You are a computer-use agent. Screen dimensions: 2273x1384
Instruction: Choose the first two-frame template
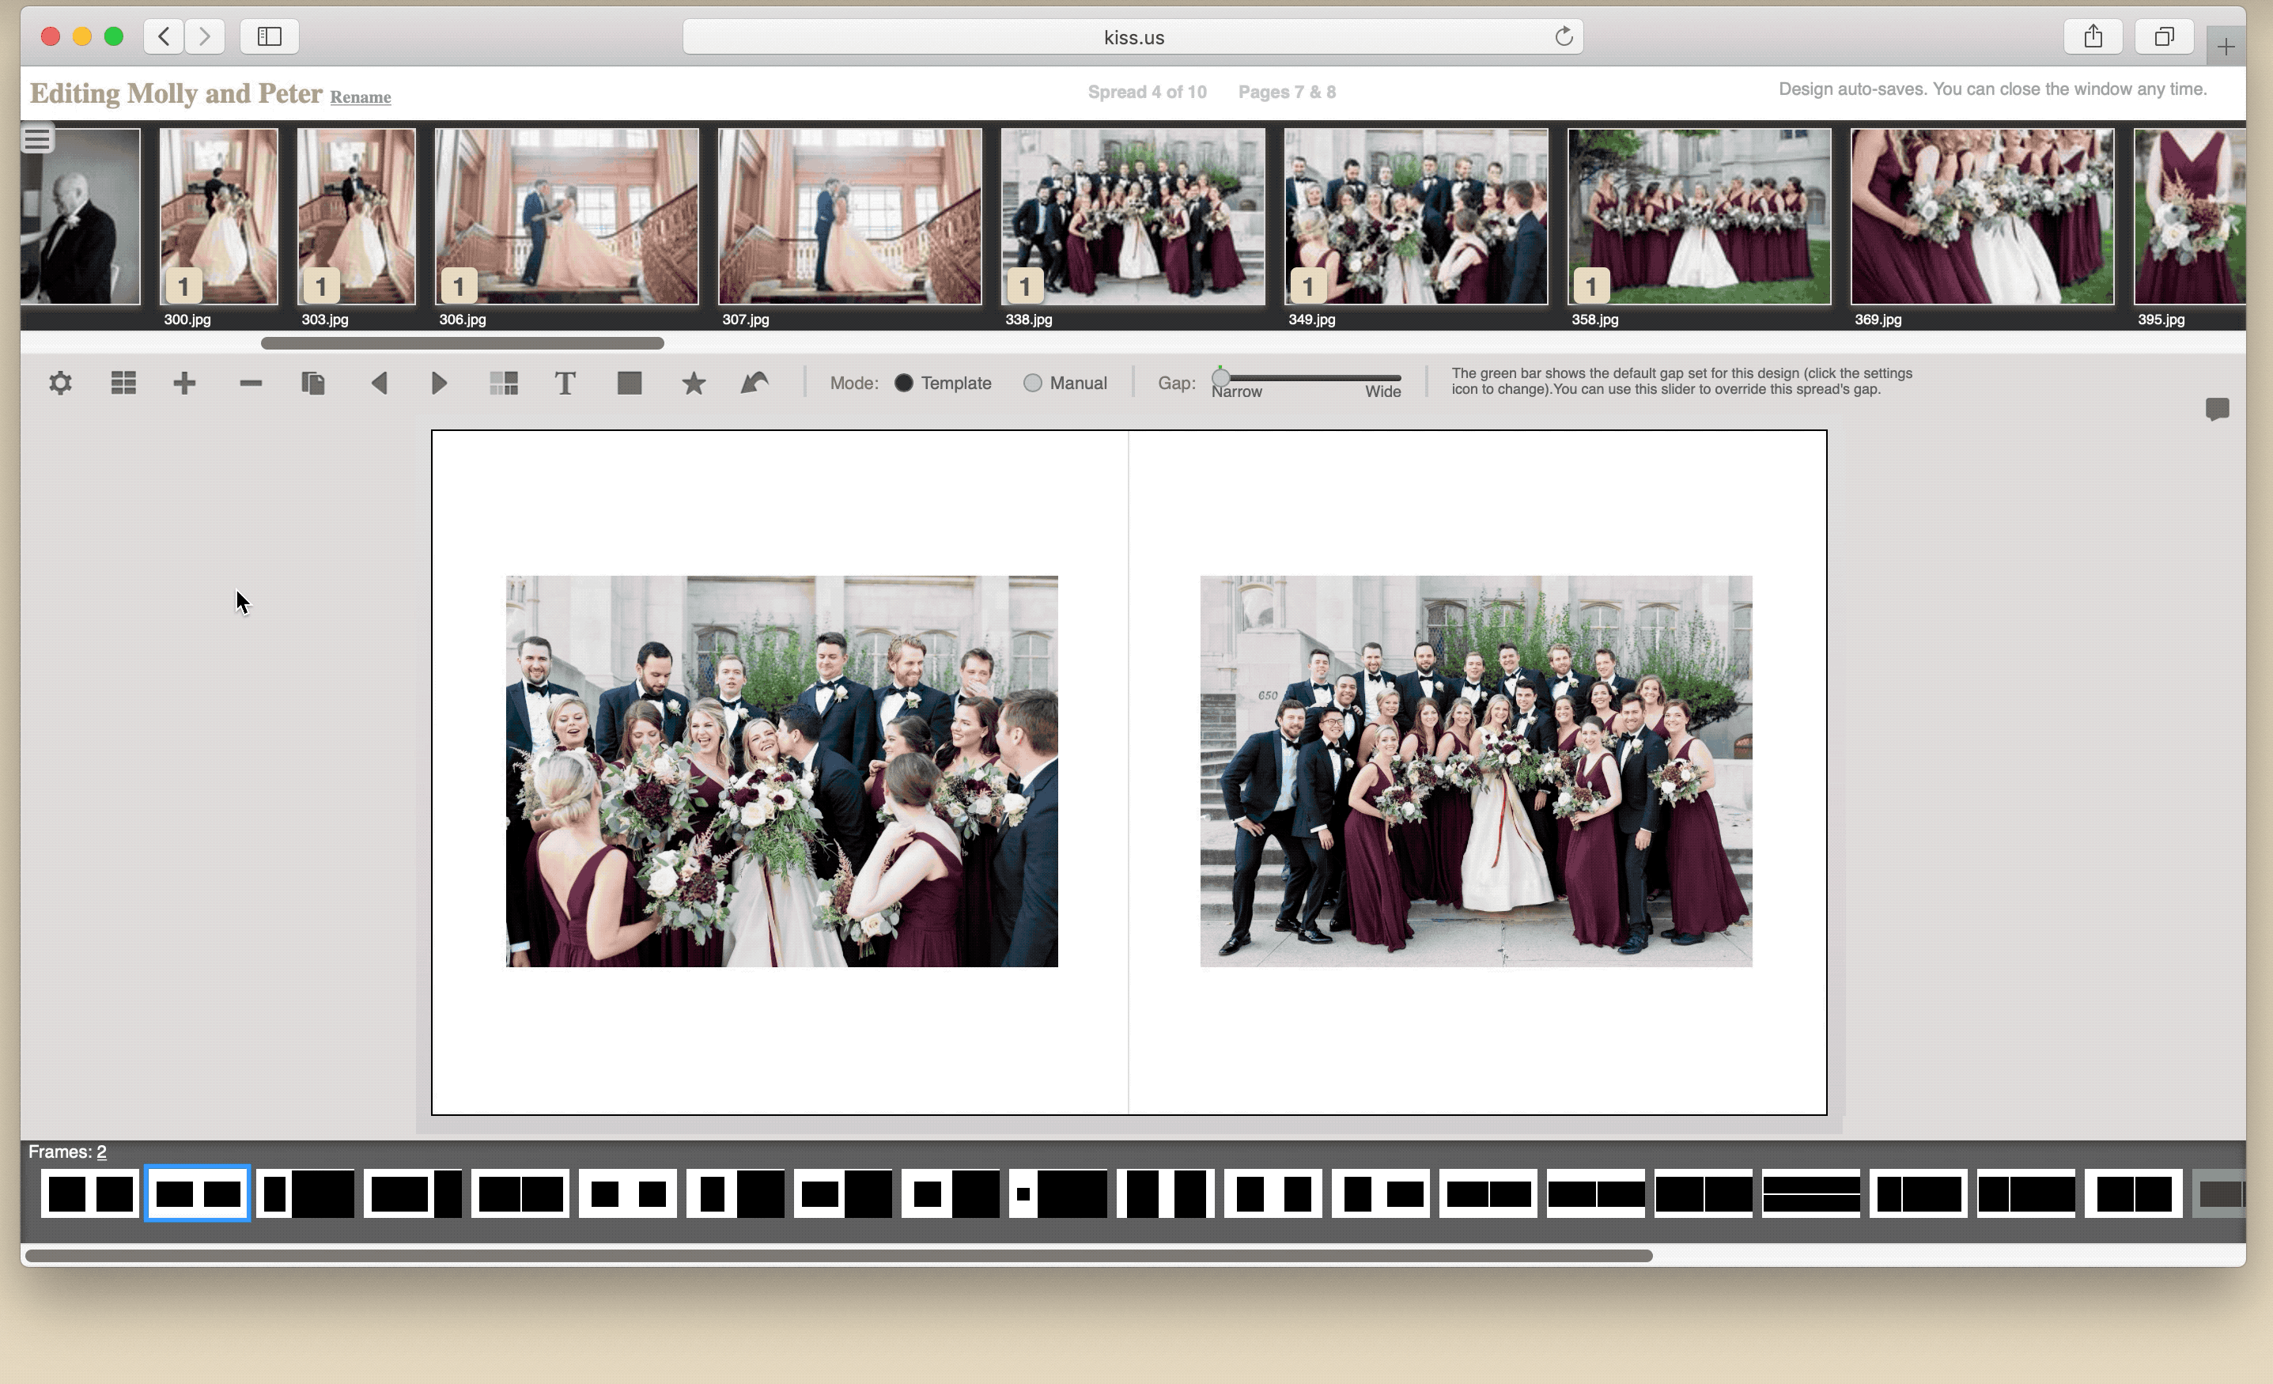coord(90,1194)
